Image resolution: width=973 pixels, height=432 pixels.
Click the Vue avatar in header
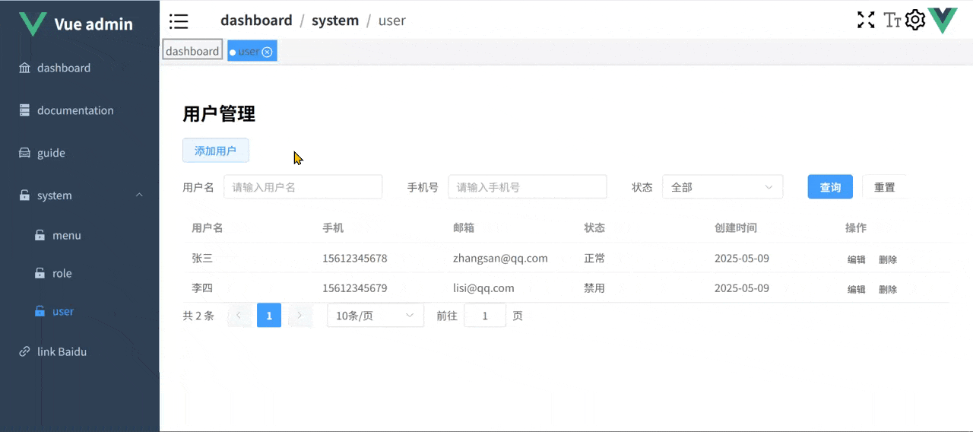click(943, 21)
